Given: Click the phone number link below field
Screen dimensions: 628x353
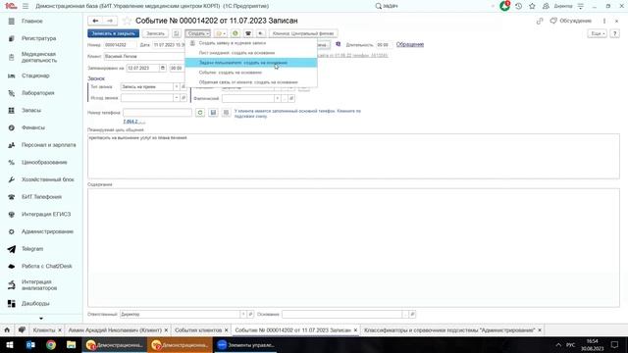Looking at the screenshot, I should pos(133,122).
